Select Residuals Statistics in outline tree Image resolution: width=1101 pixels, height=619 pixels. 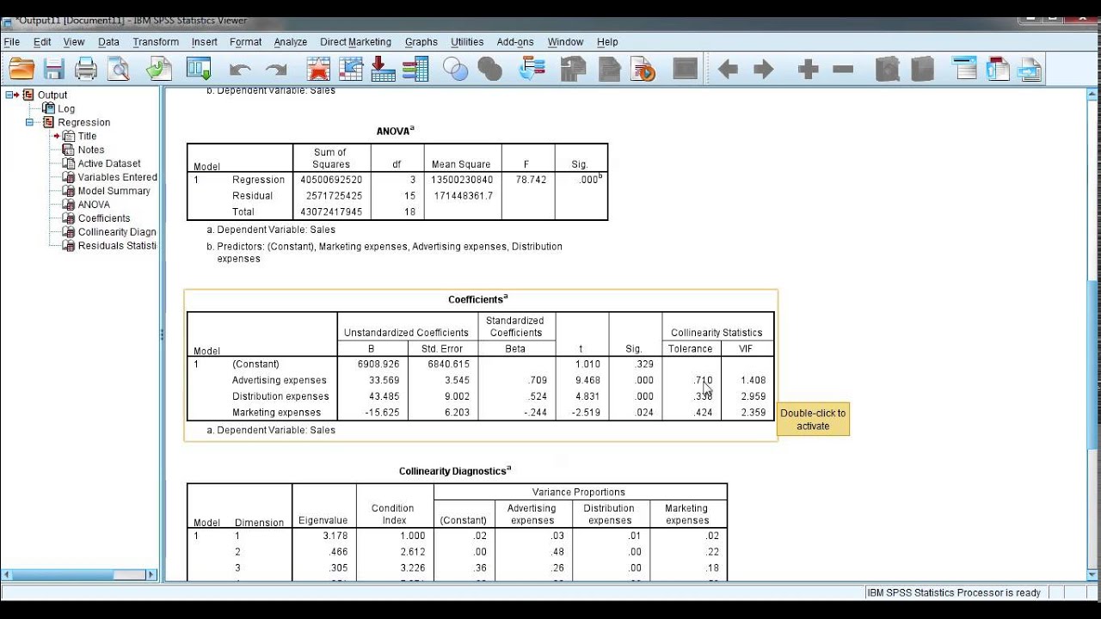(x=117, y=246)
